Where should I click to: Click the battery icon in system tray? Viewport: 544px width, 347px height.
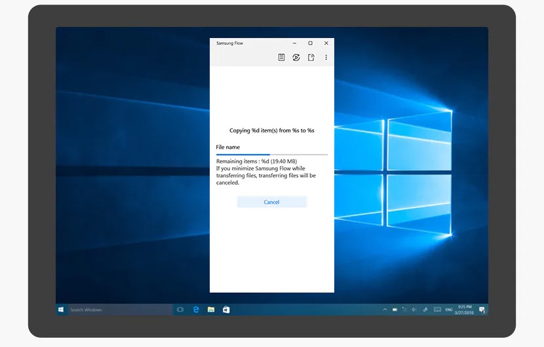tap(395, 310)
